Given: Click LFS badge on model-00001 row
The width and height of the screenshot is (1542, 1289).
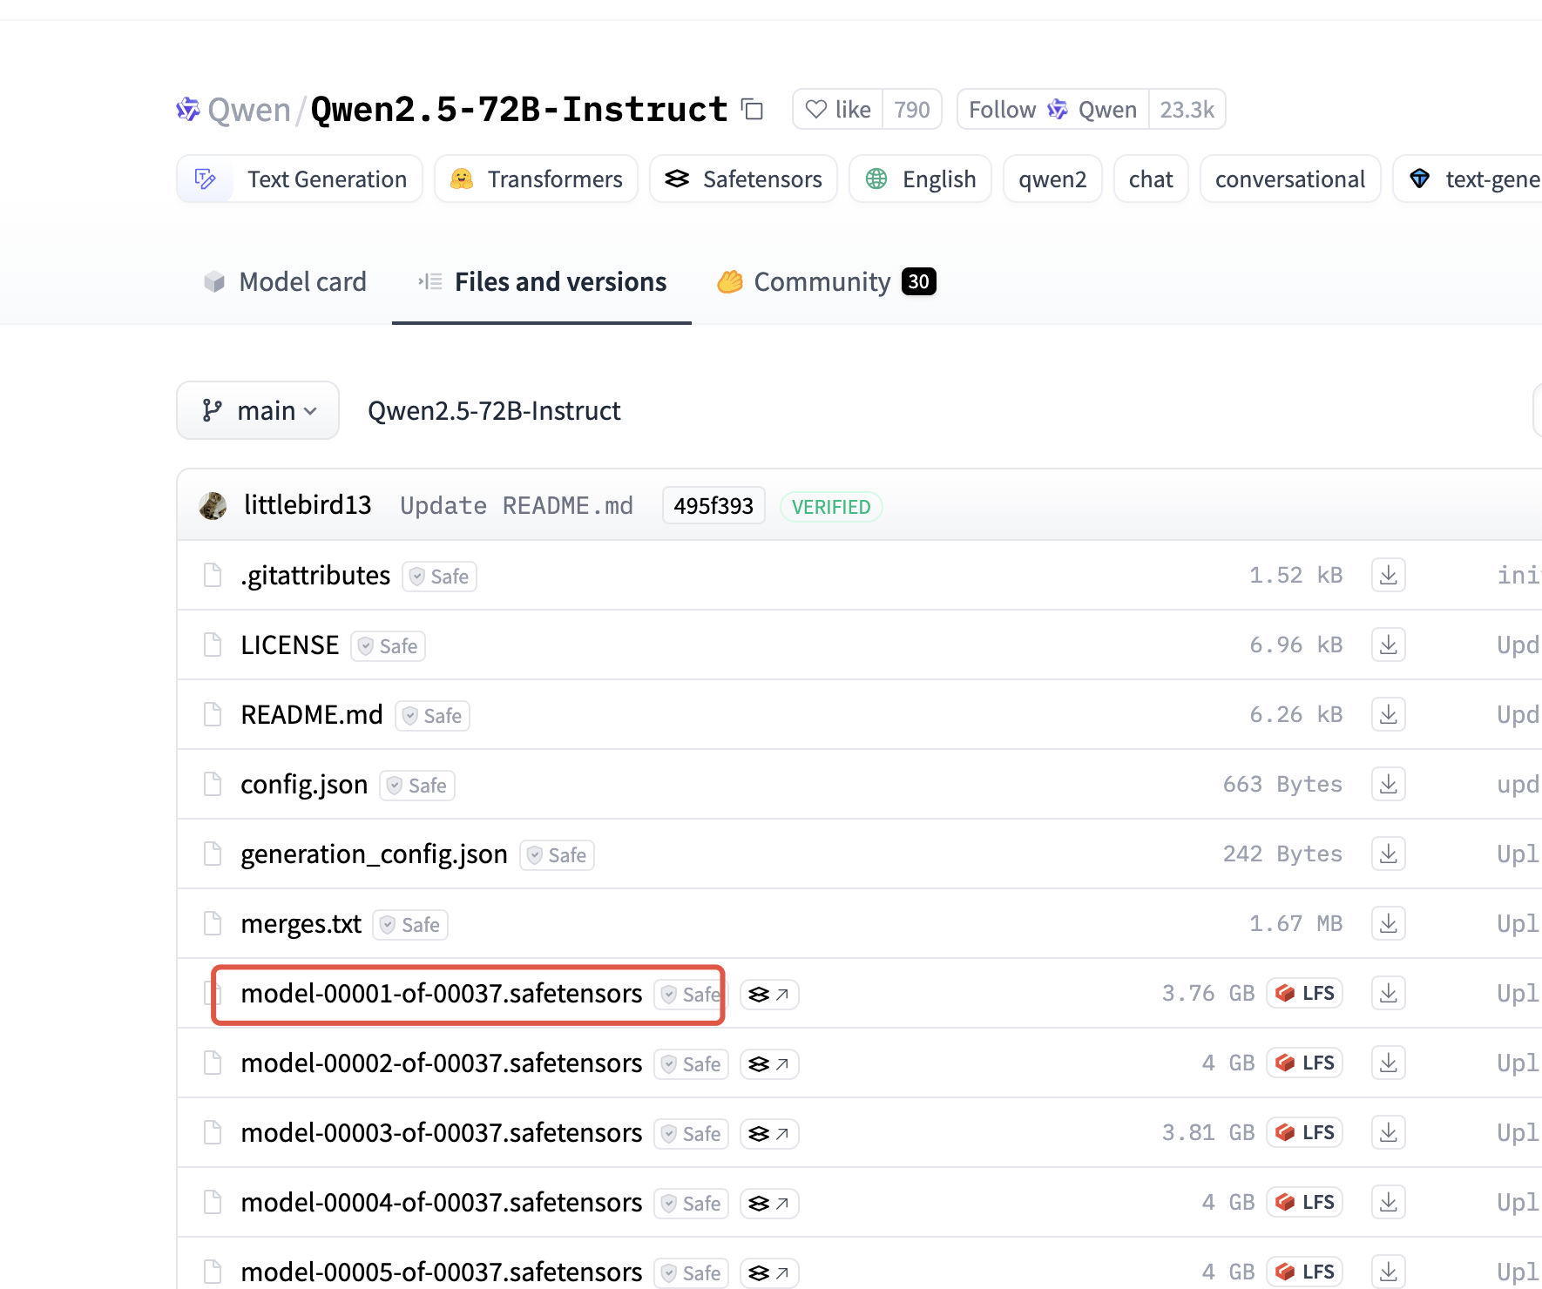Looking at the screenshot, I should click(x=1304, y=993).
